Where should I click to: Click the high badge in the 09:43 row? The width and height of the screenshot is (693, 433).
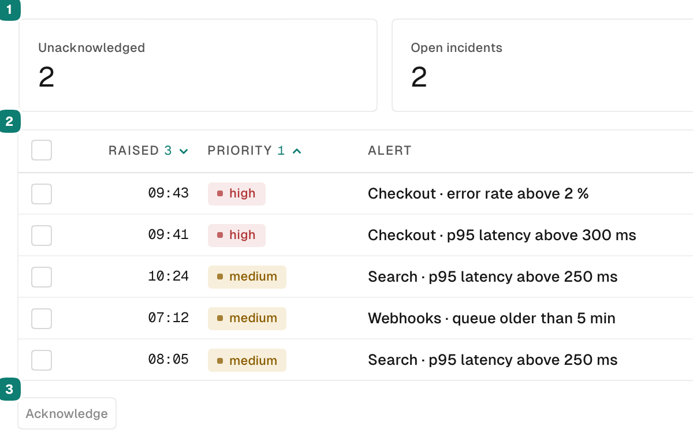[x=237, y=194]
